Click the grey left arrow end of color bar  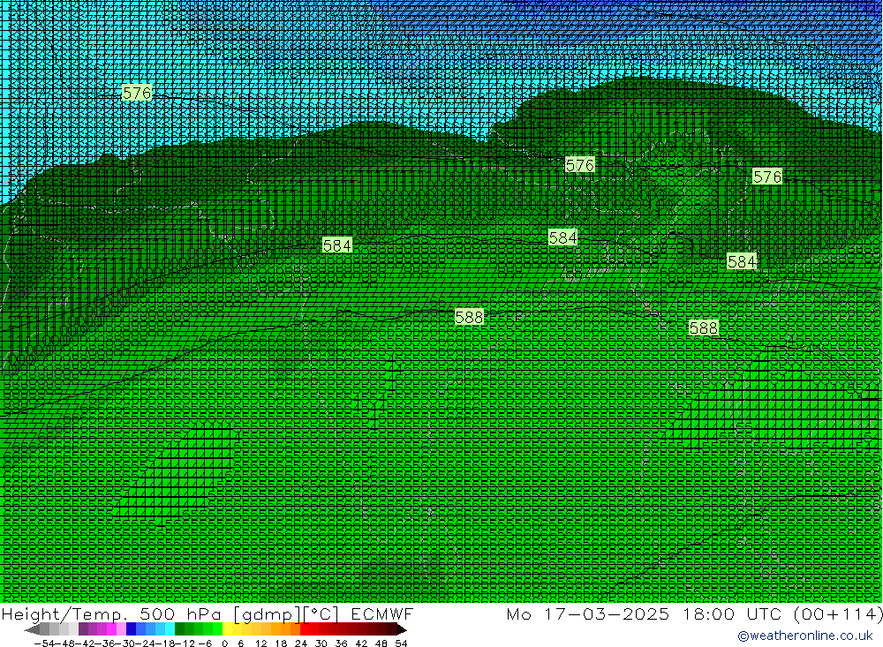click(32, 629)
